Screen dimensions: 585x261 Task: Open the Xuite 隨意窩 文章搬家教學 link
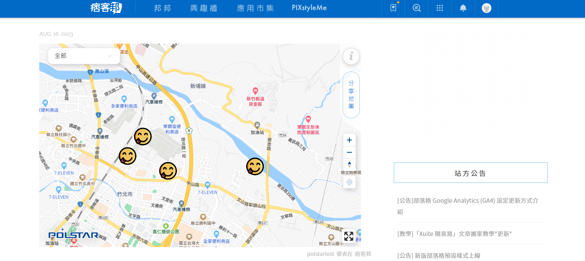(455, 234)
